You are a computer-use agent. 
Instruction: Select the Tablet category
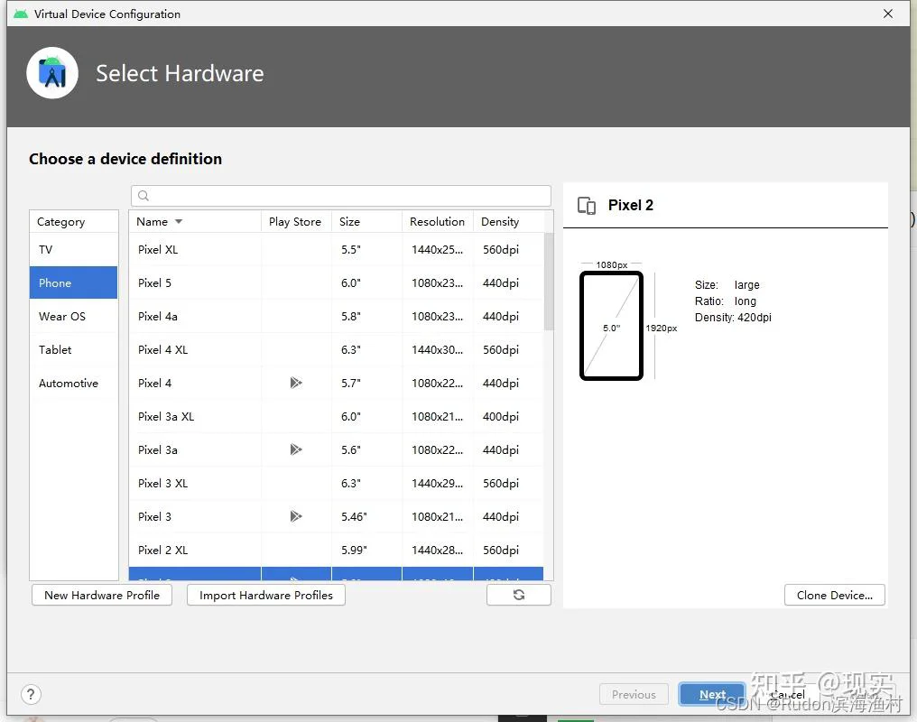click(74, 349)
